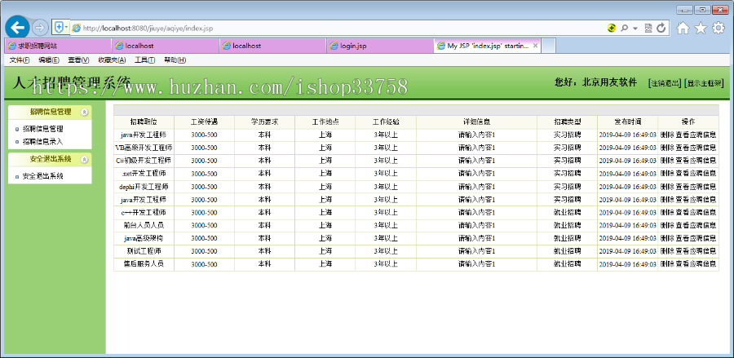Click the browser Forward arrow button
Viewport: 734px width, 358px height.
[x=40, y=28]
